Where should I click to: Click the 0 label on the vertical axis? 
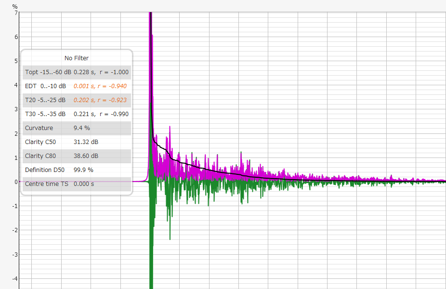coord(16,182)
